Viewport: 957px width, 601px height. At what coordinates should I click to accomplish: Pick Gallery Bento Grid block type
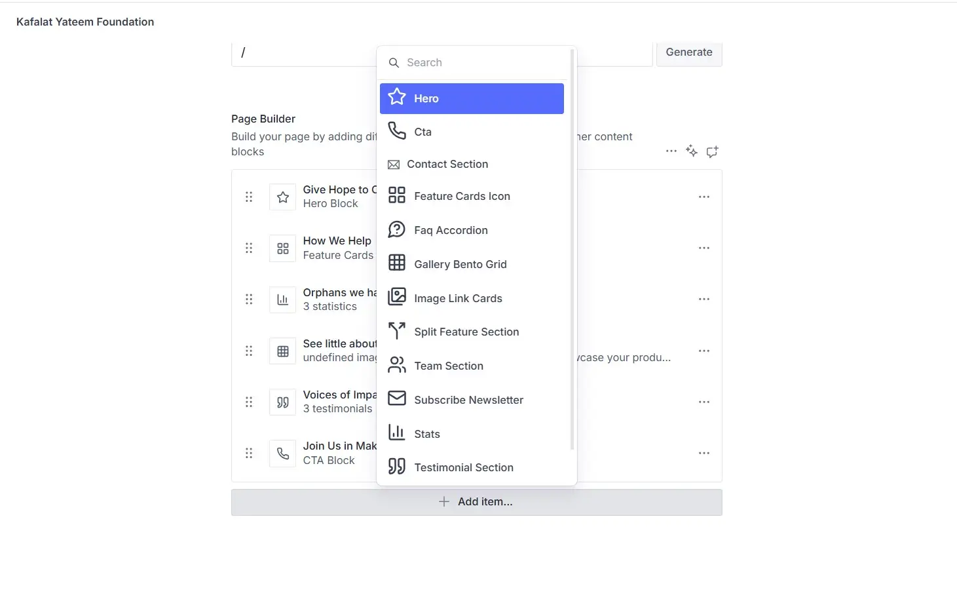[x=460, y=264]
